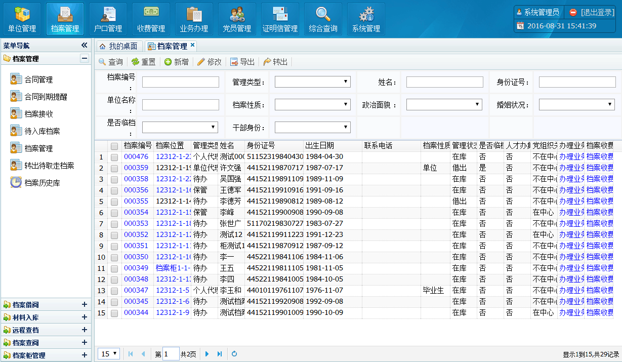Expand the 远程查档 sidebar section

click(x=85, y=330)
